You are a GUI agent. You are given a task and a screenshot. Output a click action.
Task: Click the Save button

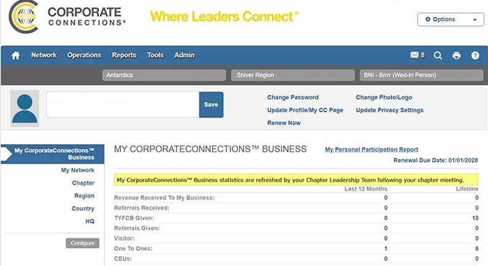tap(211, 105)
